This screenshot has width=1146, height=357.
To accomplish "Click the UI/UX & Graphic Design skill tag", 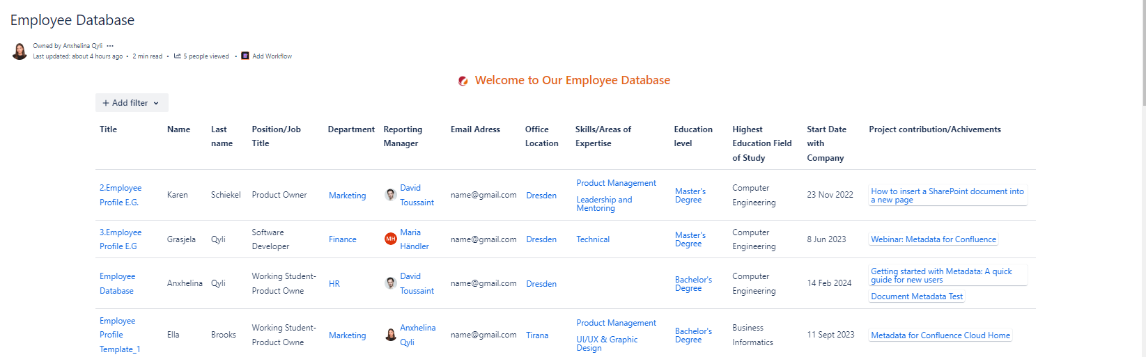I will coord(607,344).
